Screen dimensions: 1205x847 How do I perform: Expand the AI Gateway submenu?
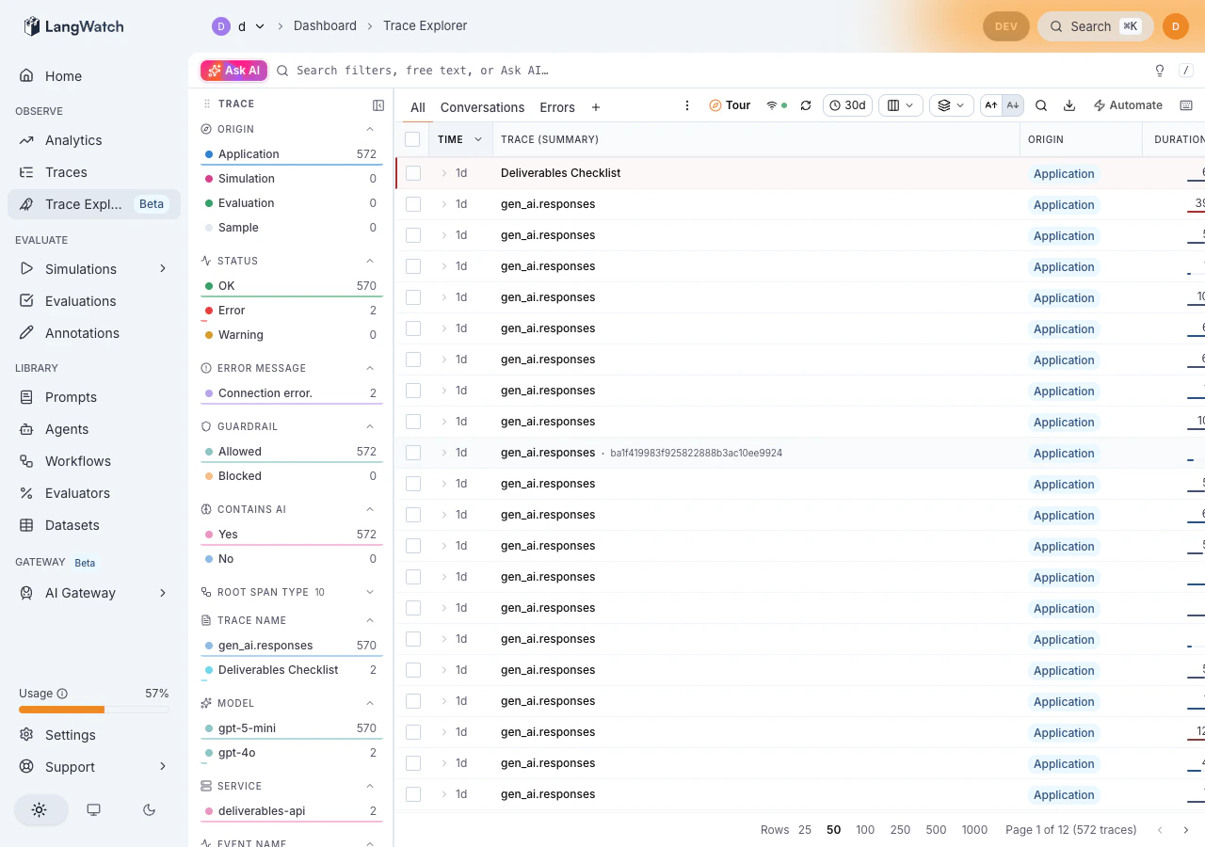click(163, 593)
